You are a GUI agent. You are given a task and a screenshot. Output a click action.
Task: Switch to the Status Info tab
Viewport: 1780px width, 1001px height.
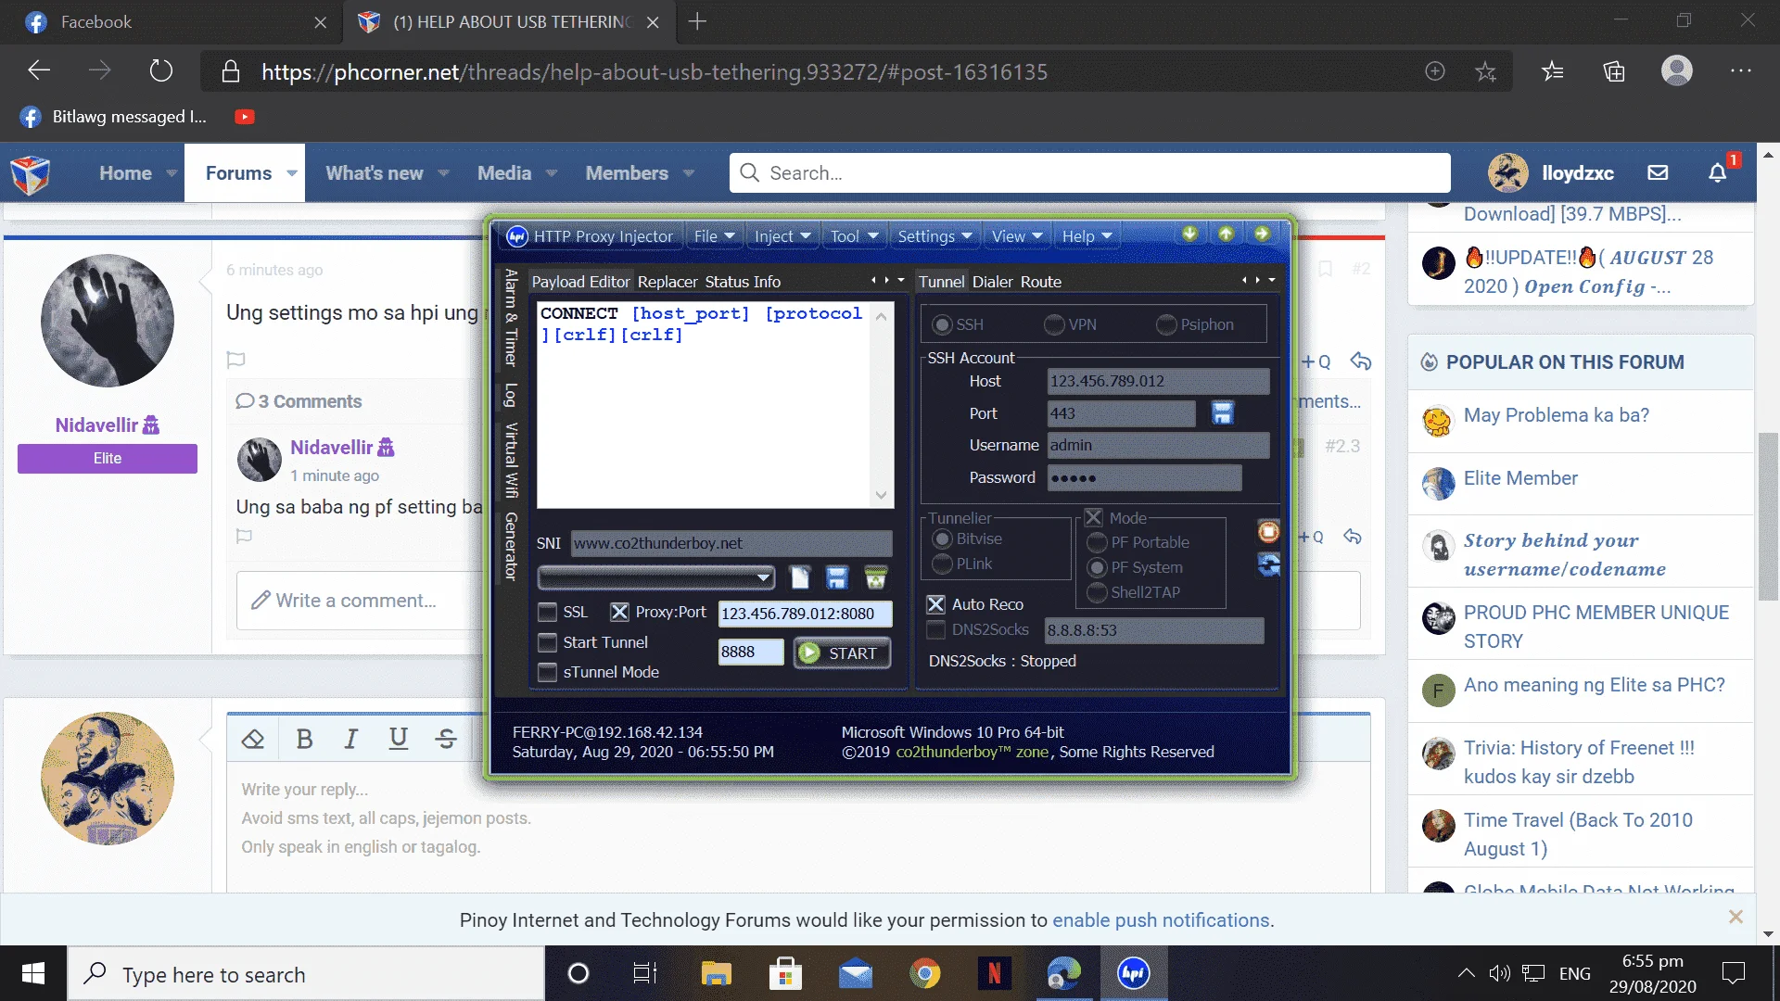(743, 282)
